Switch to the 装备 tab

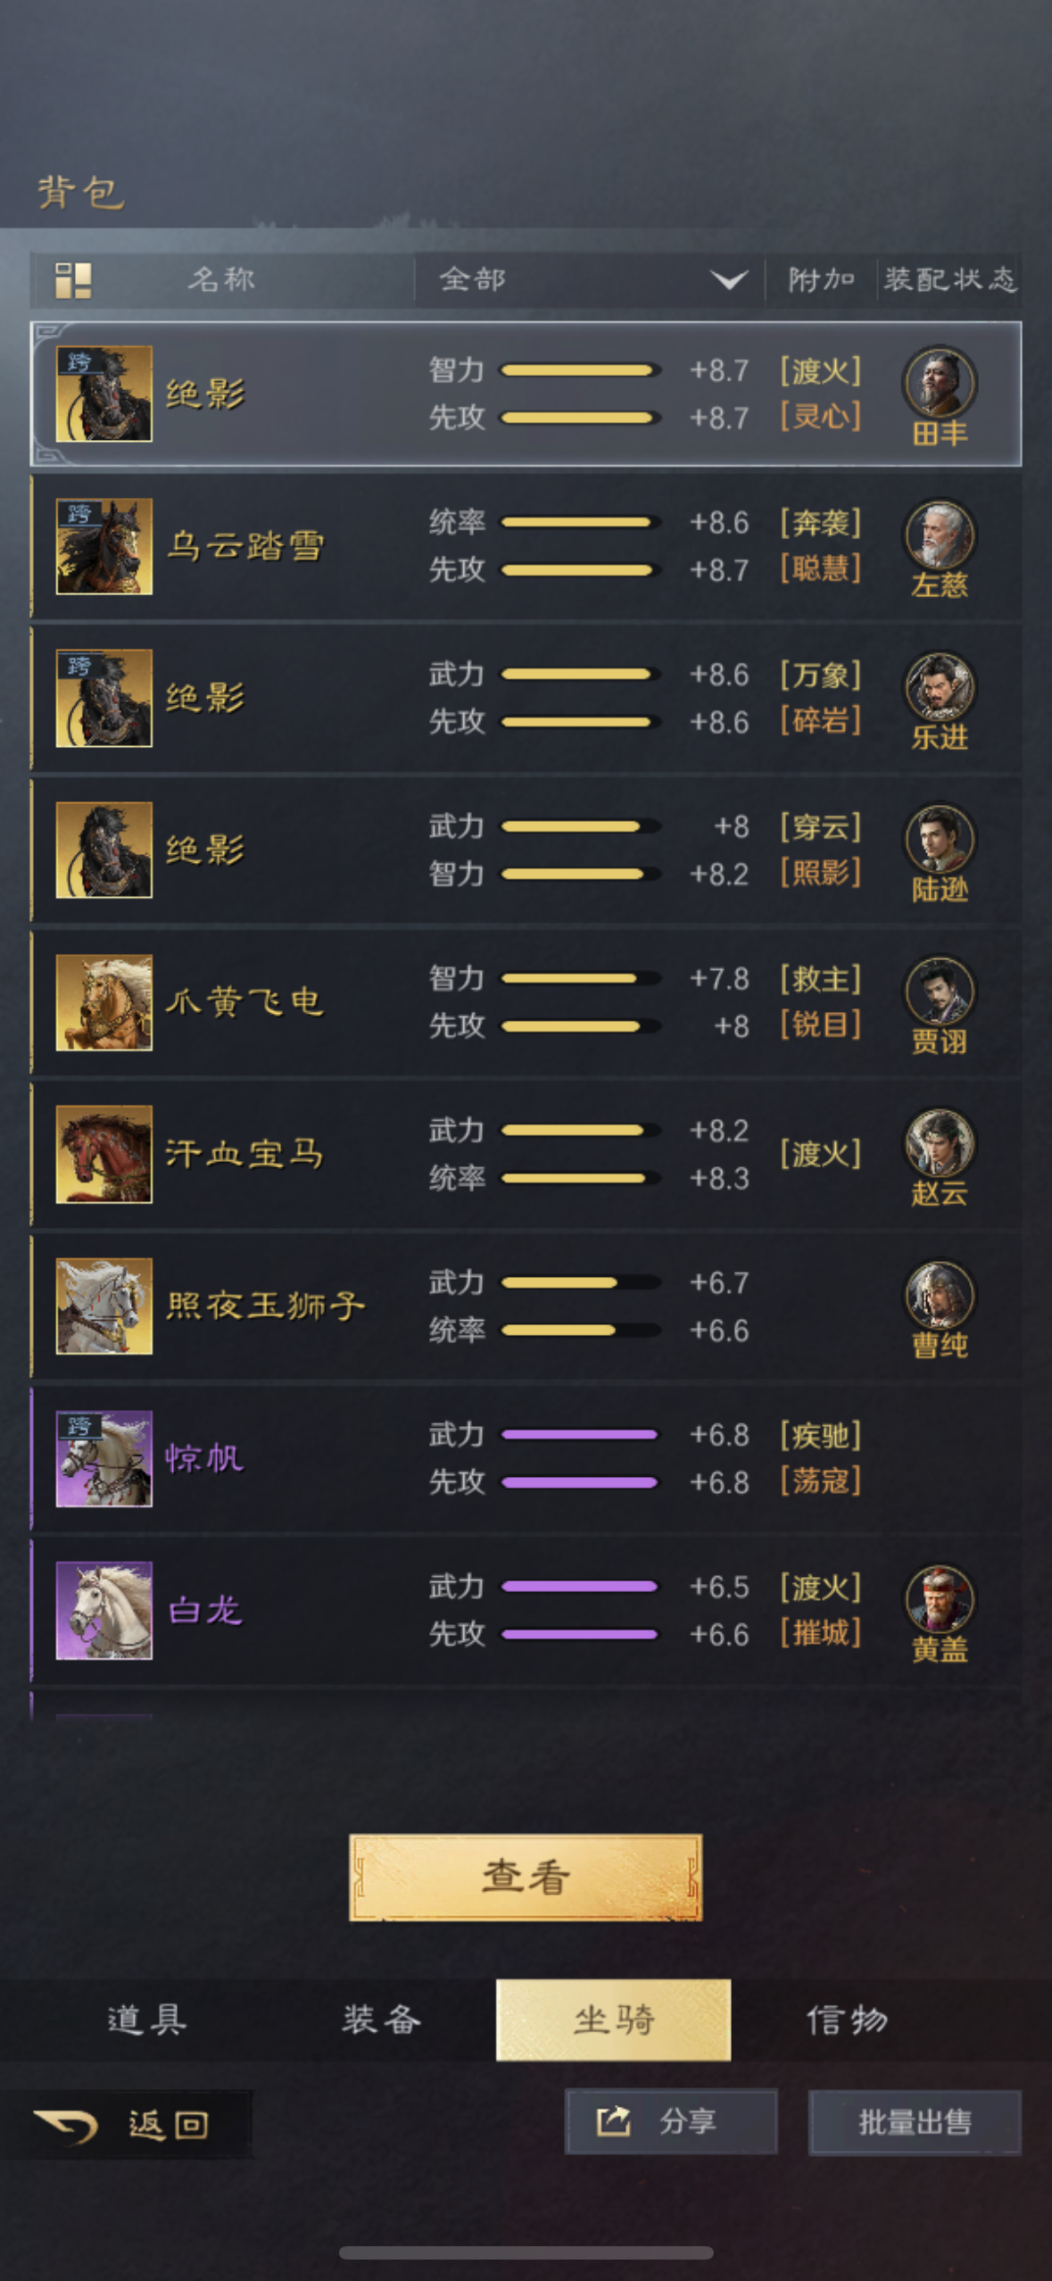(x=381, y=2020)
